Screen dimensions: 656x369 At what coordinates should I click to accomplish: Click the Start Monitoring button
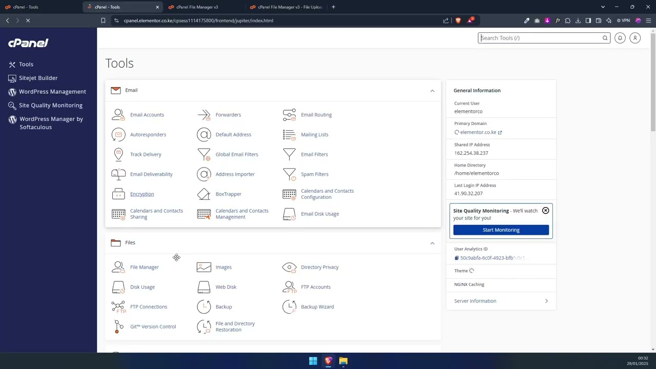[501, 230]
